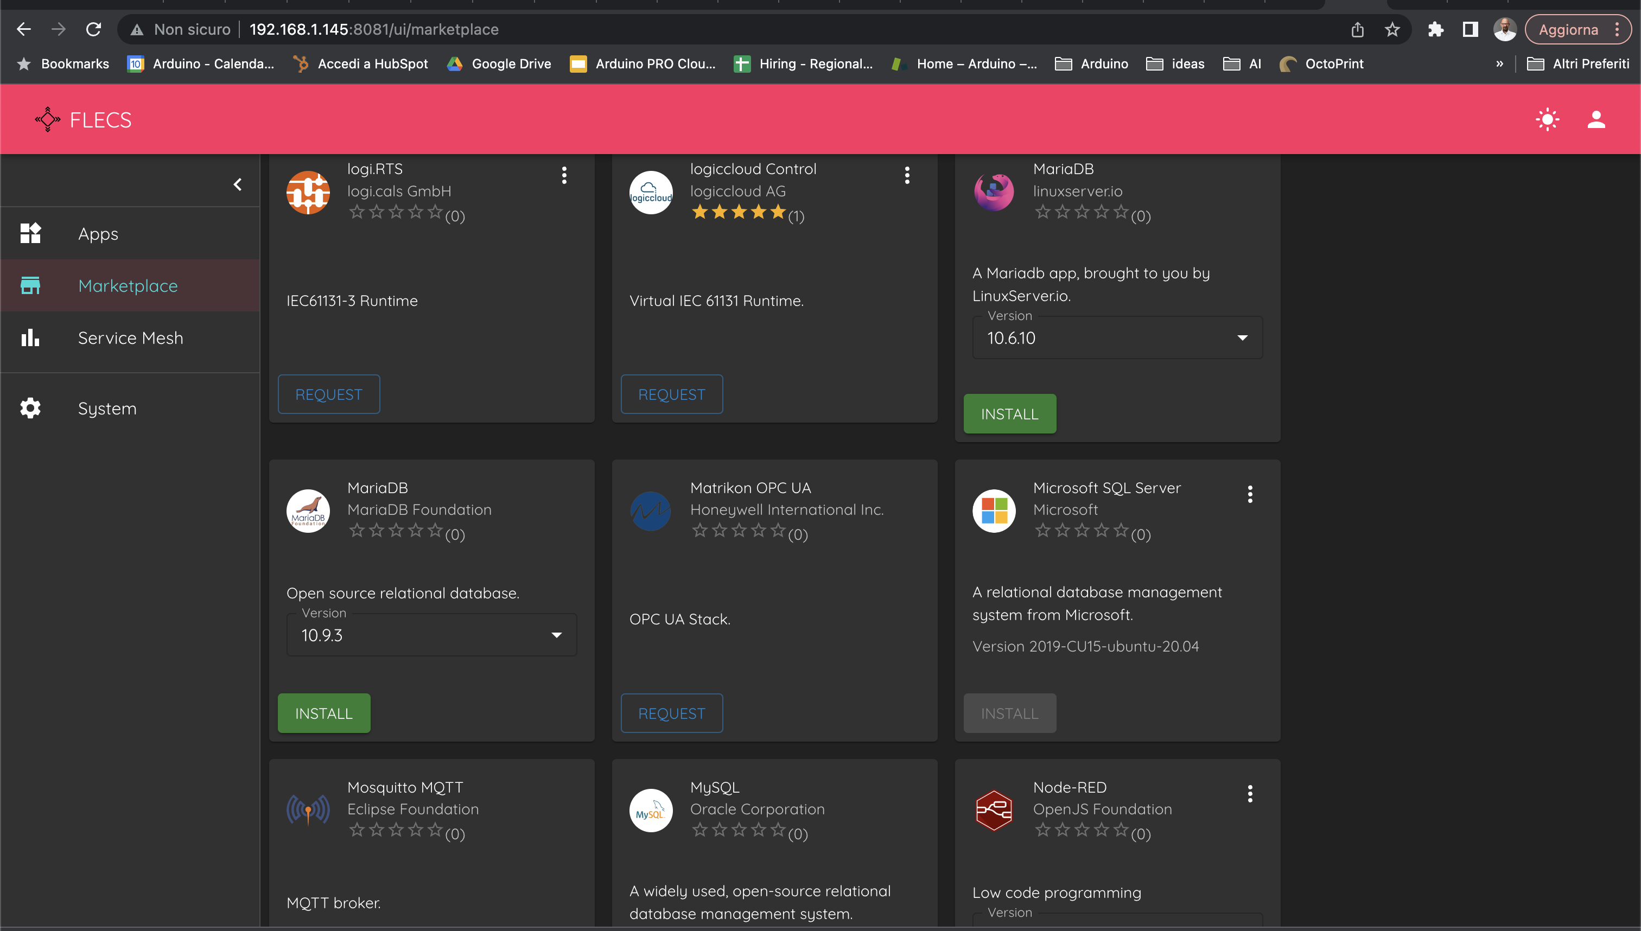Open Node-RED card three-dot menu

coord(1250,794)
